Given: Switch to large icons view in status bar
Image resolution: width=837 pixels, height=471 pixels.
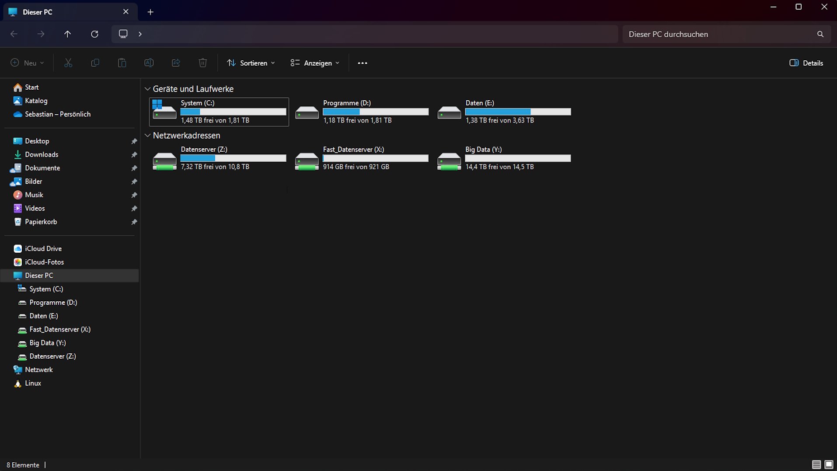Looking at the screenshot, I should coord(828,464).
